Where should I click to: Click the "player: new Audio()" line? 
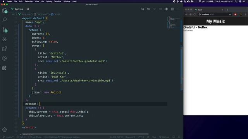(x=46, y=92)
